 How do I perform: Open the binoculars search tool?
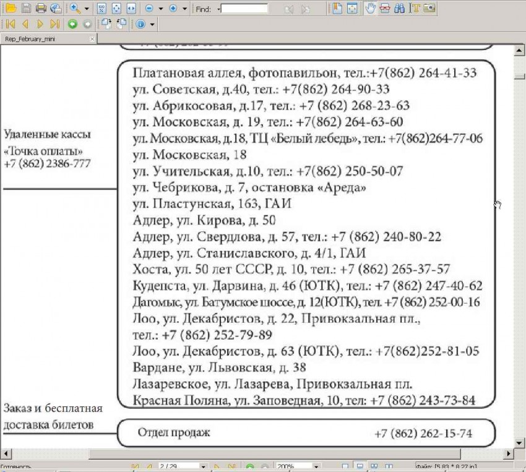tap(400, 9)
